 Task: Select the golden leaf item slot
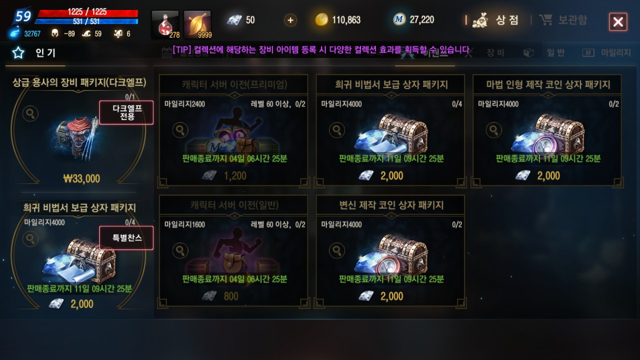[197, 24]
